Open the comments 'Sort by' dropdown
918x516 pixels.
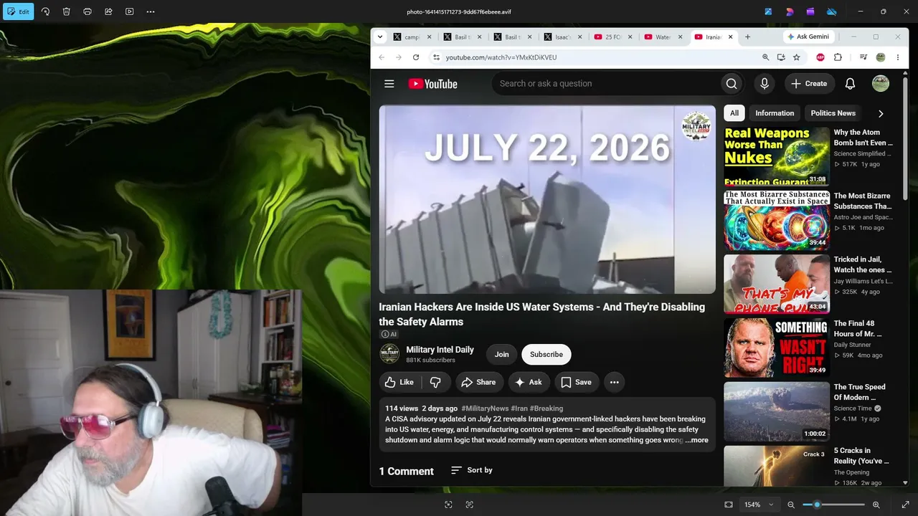pyautogui.click(x=472, y=470)
